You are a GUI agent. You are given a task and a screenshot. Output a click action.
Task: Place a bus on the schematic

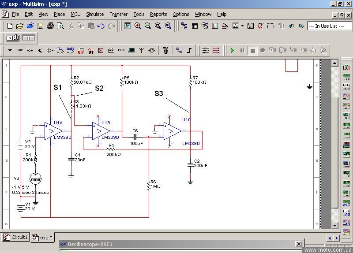point(189,50)
